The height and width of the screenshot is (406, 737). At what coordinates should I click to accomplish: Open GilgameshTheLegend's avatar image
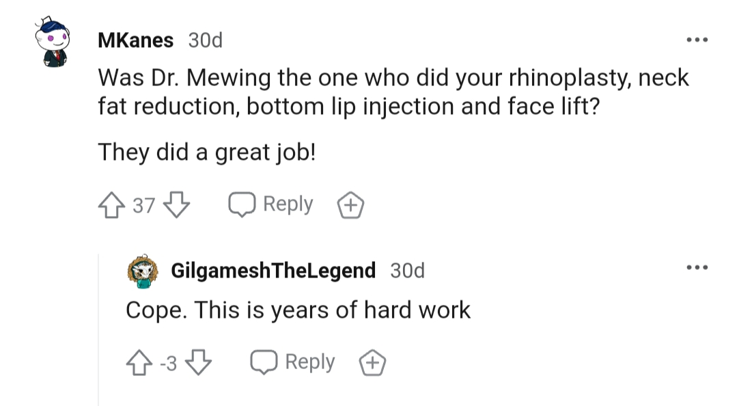click(x=143, y=271)
